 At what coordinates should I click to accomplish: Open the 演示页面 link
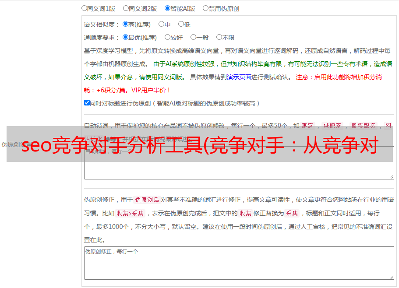[239, 77]
